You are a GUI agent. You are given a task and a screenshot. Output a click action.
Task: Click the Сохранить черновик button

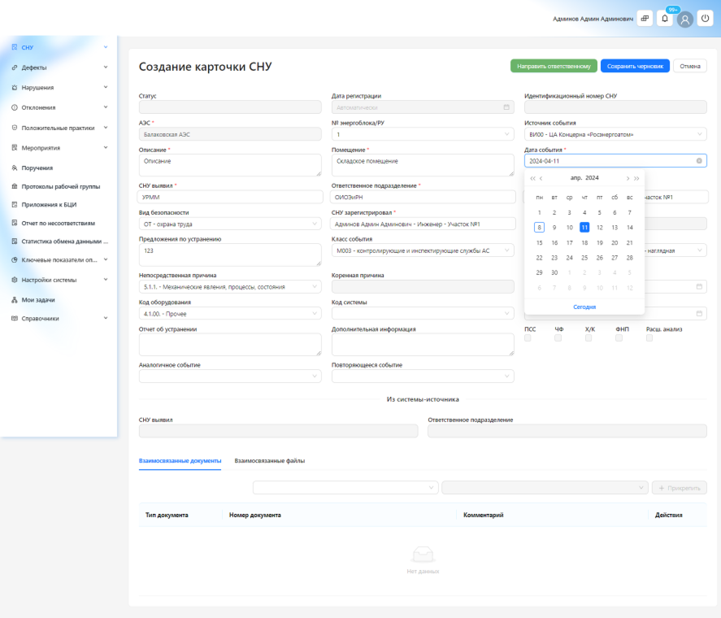tap(635, 66)
